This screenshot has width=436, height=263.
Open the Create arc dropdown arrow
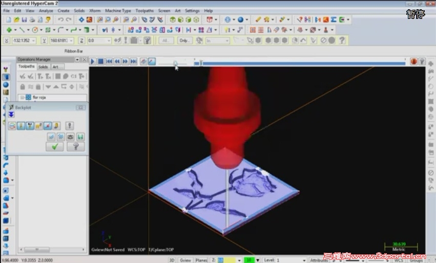pyautogui.click(x=41, y=30)
